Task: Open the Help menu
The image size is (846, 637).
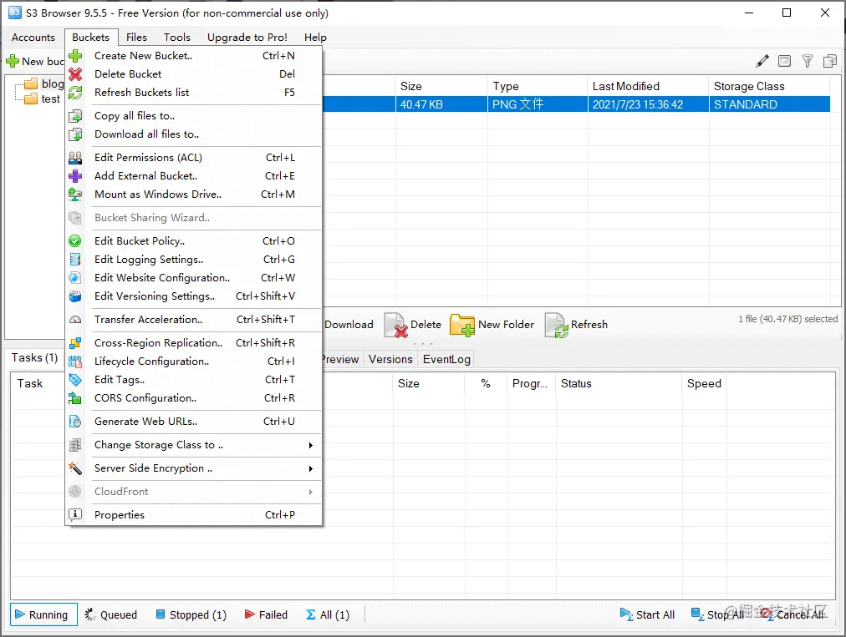Action: (x=315, y=38)
